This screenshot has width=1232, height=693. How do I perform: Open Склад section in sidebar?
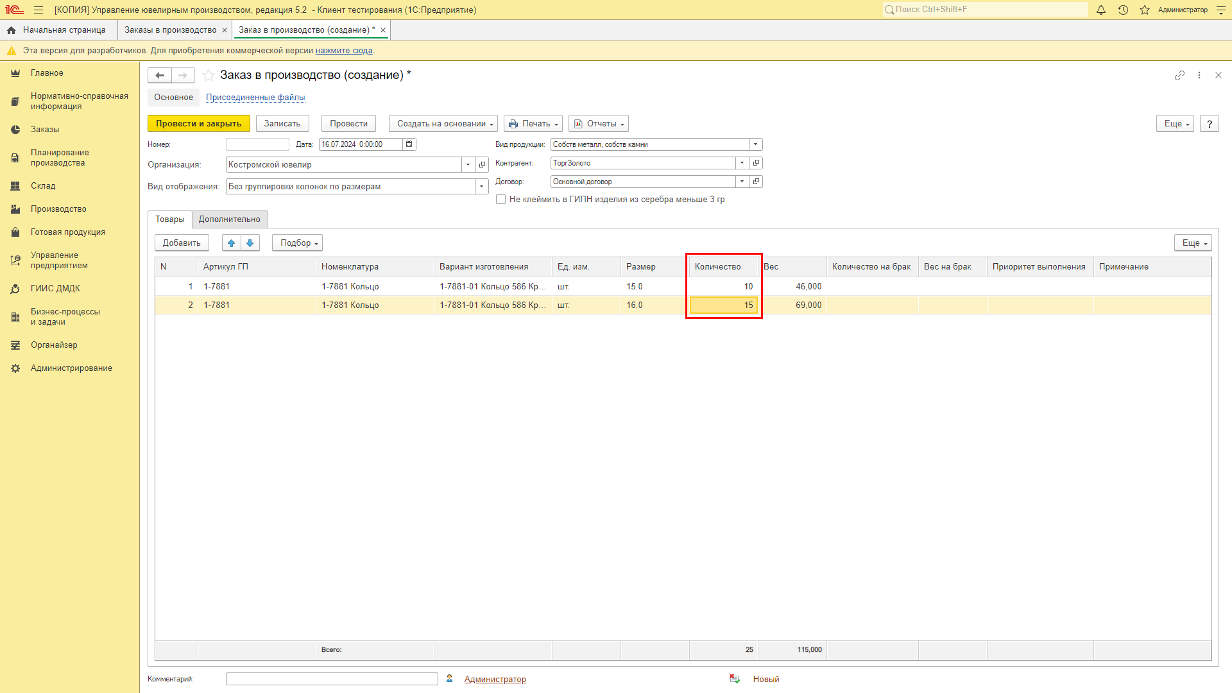click(43, 186)
